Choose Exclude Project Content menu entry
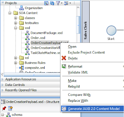Viewport: 124px width, 117px height. click(86, 53)
